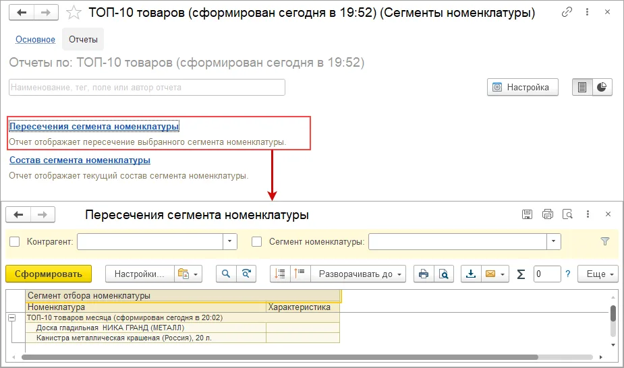This screenshot has height=368, width=624.
Task: Click the sum value field showing 0
Action: 547,274
